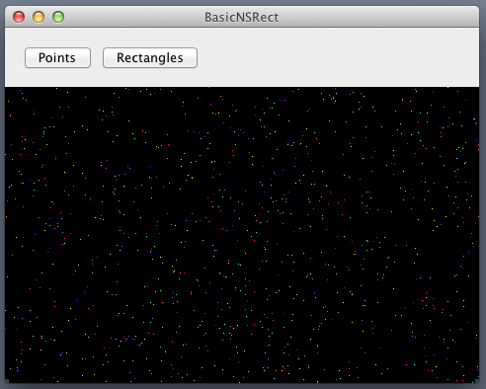Viewport: 486px width, 389px height.
Task: Click the colored-dots view below the buttons
Action: (x=242, y=235)
